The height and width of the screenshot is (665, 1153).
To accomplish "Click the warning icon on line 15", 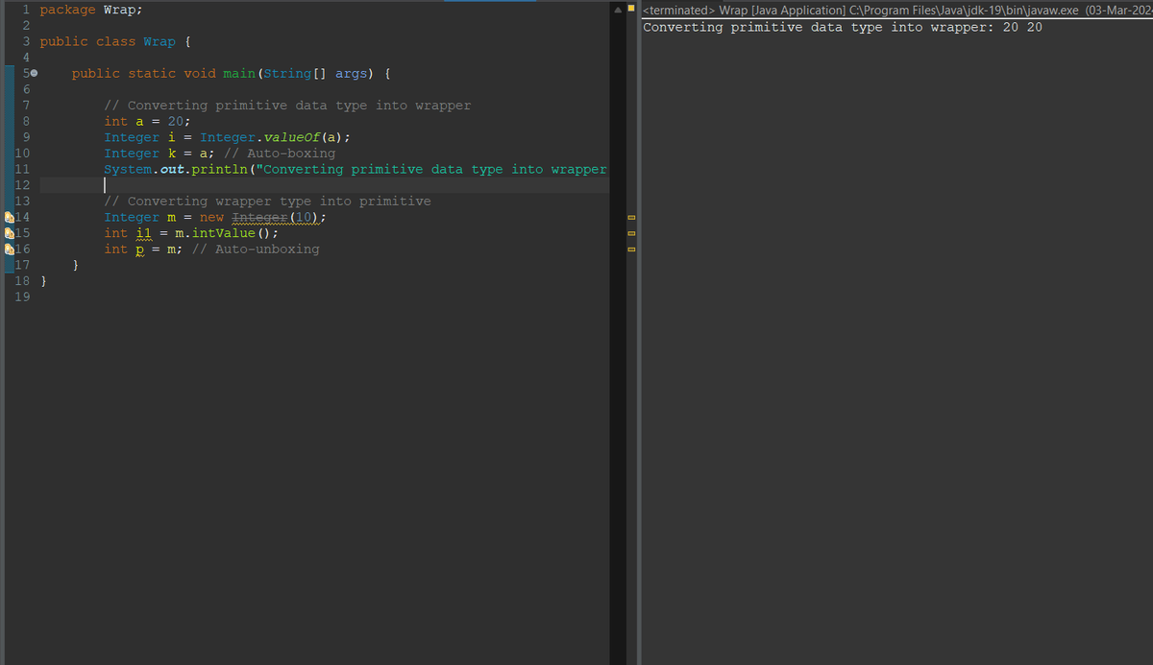I will 9,233.
